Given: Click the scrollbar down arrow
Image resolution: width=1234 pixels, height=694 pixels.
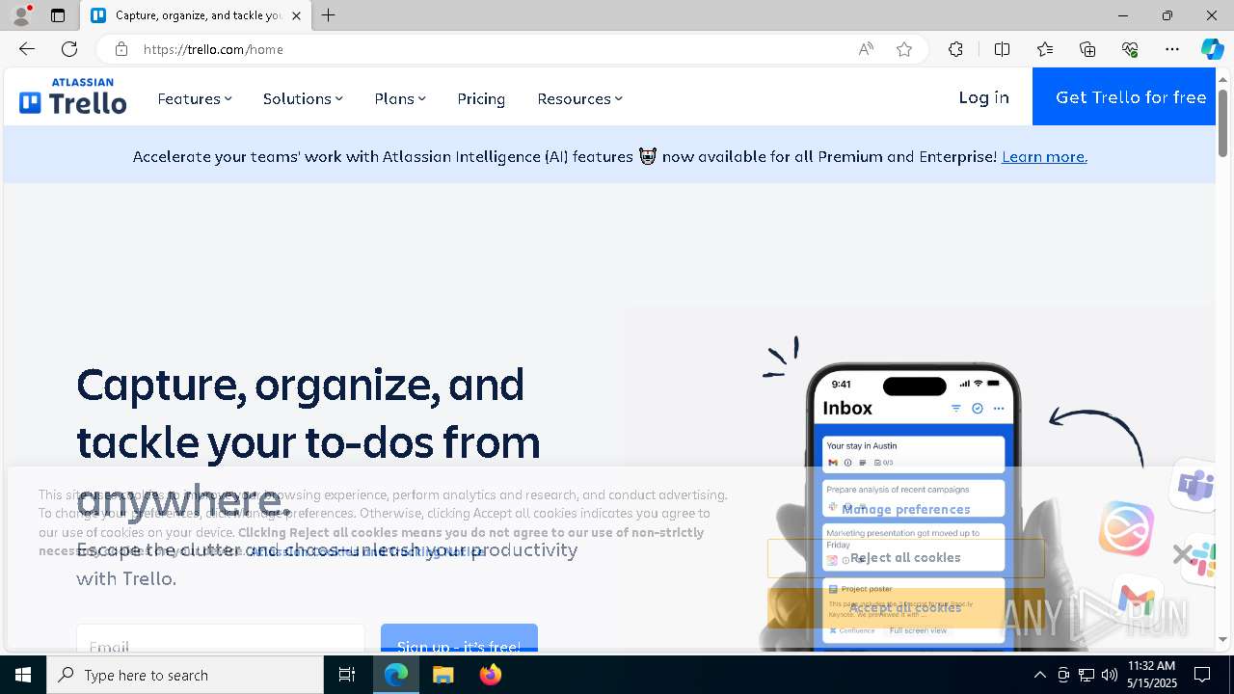Looking at the screenshot, I should click(1222, 639).
